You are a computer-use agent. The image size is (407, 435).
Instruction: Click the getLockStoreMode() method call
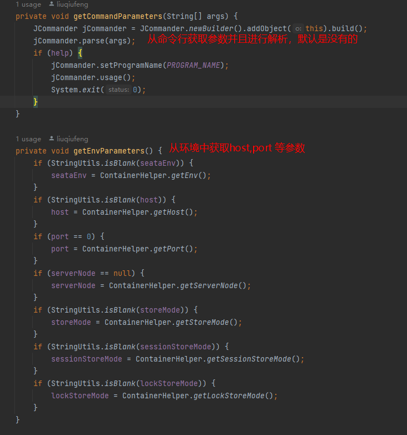click(234, 396)
